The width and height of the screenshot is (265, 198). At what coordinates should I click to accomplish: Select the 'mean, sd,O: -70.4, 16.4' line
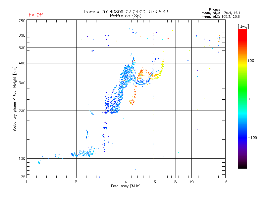[x=221, y=13]
